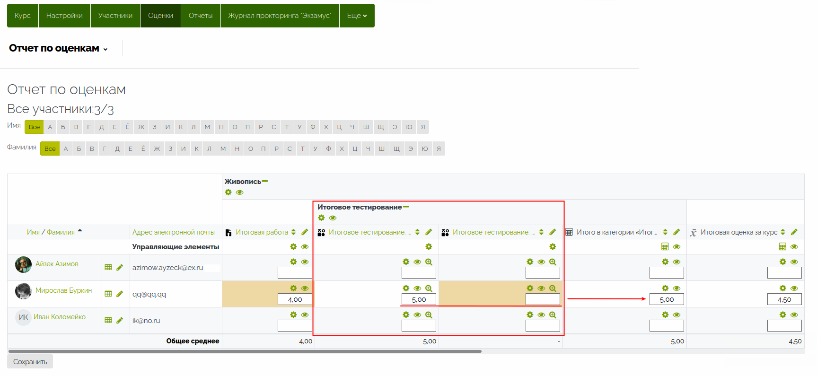817x376 pixels.
Task: Click pencil edit icon for Иван Коломейко
Action: click(x=120, y=320)
